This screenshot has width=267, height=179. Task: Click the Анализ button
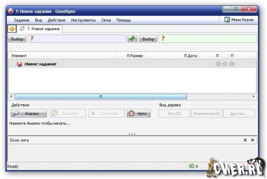(29, 113)
